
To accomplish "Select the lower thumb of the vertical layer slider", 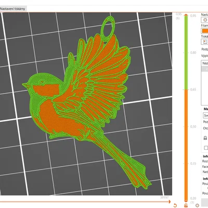I will pyautogui.click(x=186, y=201).
